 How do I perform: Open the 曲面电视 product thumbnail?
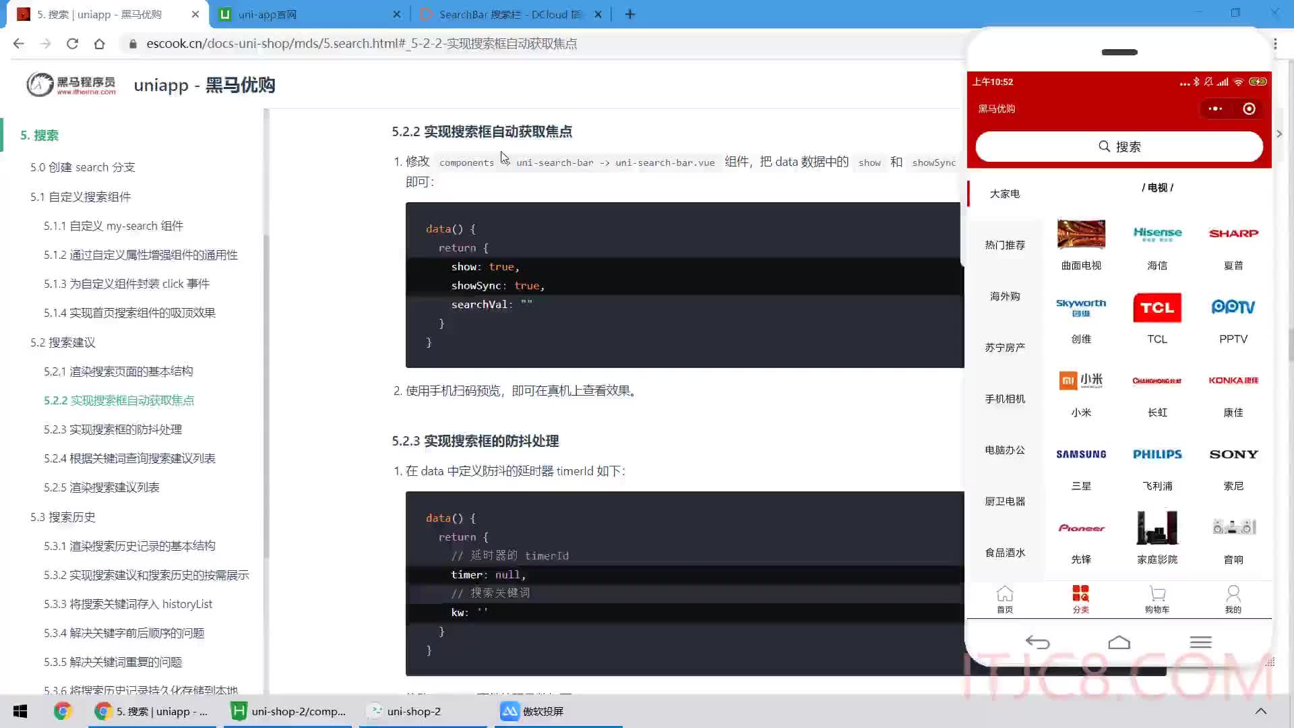point(1081,235)
